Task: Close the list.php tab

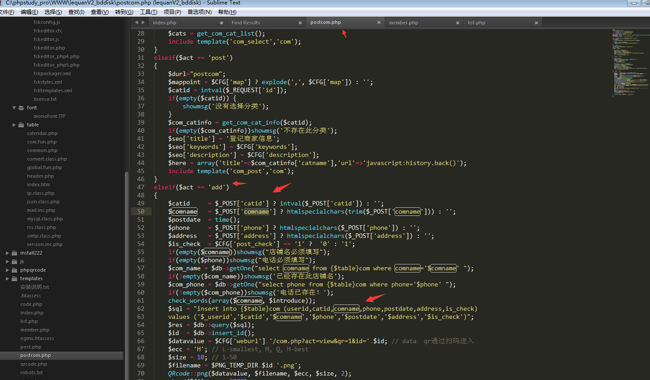Action: [536, 23]
